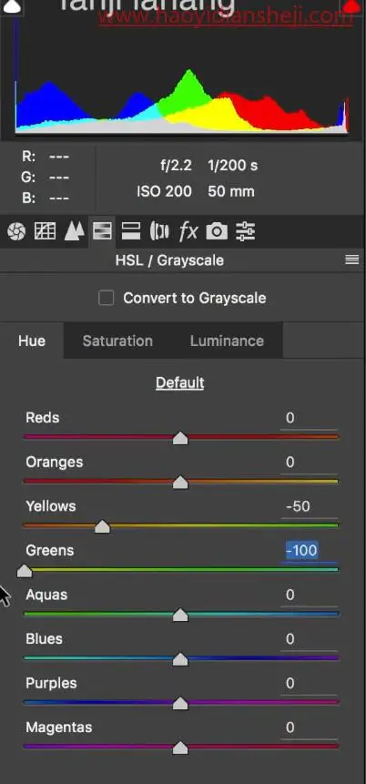Open the Effects fx panel icon
The image size is (366, 784).
coord(188,231)
